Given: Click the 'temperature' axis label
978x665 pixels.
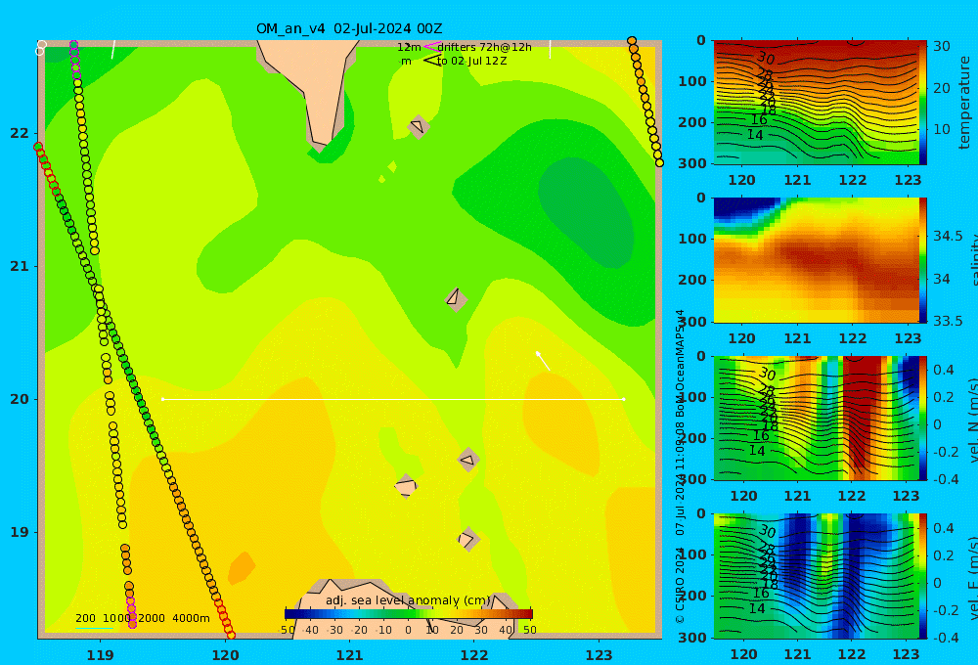Looking at the screenshot, I should coord(964,103).
